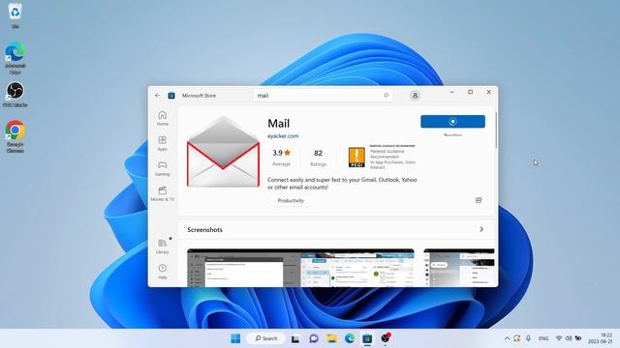620x348 pixels.
Task: Open the Windows Start menu
Action: [235, 338]
